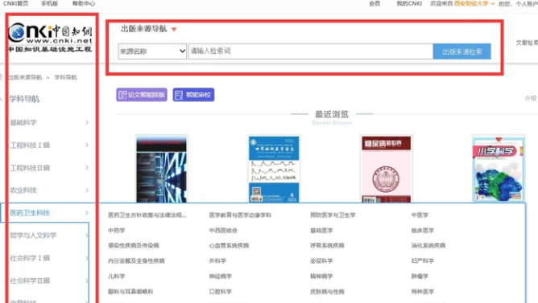
Task: Expand the 出版来源导航 red triangle dropdown
Action: click(x=174, y=30)
